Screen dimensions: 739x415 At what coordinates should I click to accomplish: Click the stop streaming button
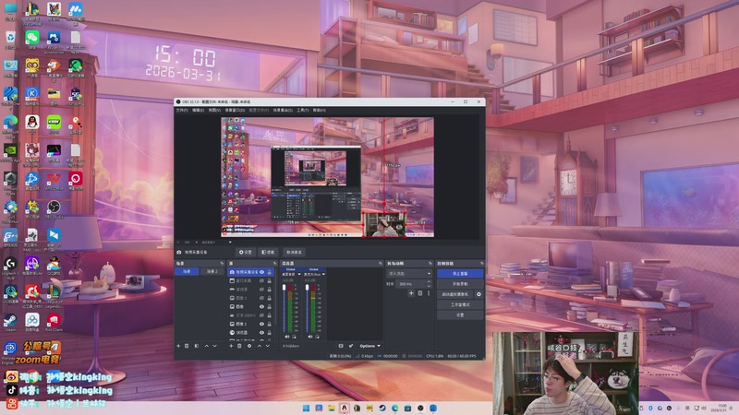(x=460, y=273)
